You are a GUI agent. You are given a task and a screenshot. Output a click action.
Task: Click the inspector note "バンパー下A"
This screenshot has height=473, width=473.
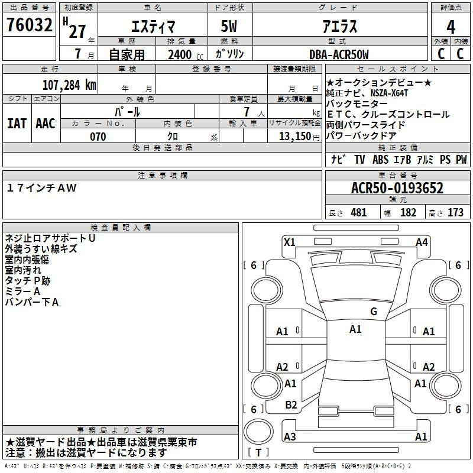pos(32,302)
